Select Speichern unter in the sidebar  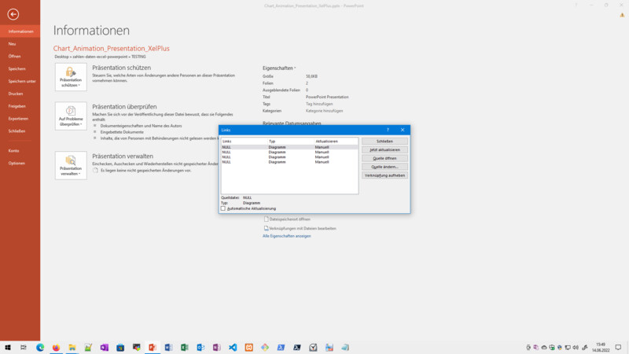(20, 81)
